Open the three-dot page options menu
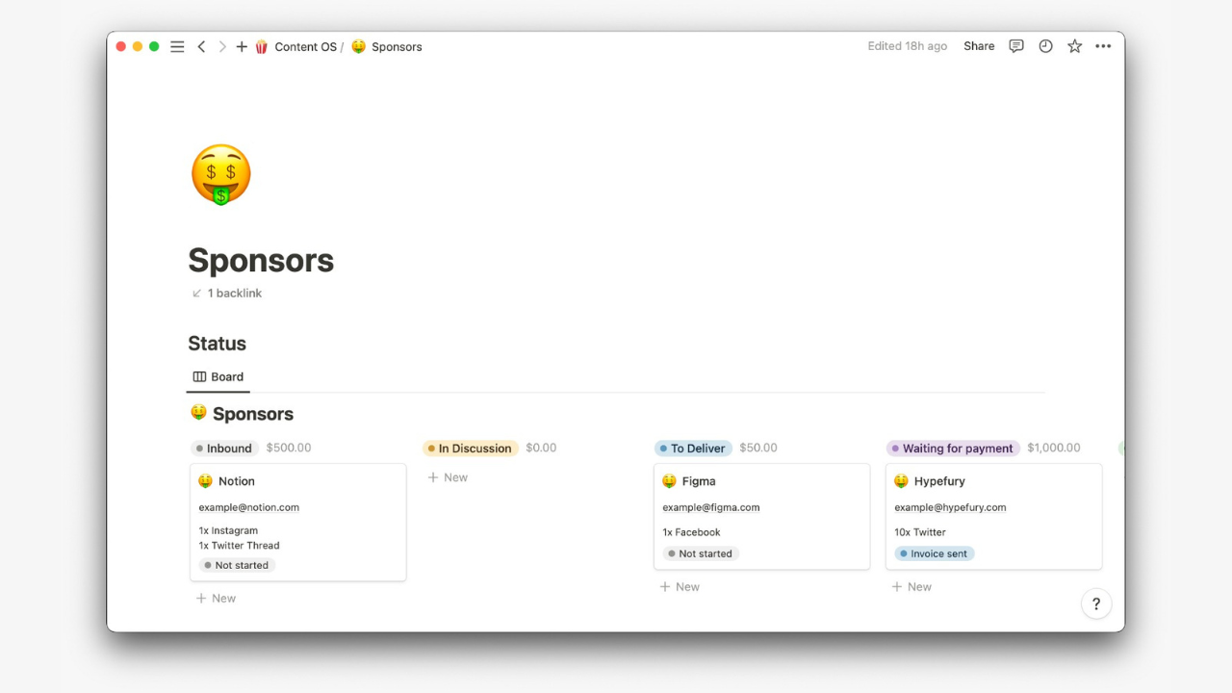1232x693 pixels. [1103, 46]
